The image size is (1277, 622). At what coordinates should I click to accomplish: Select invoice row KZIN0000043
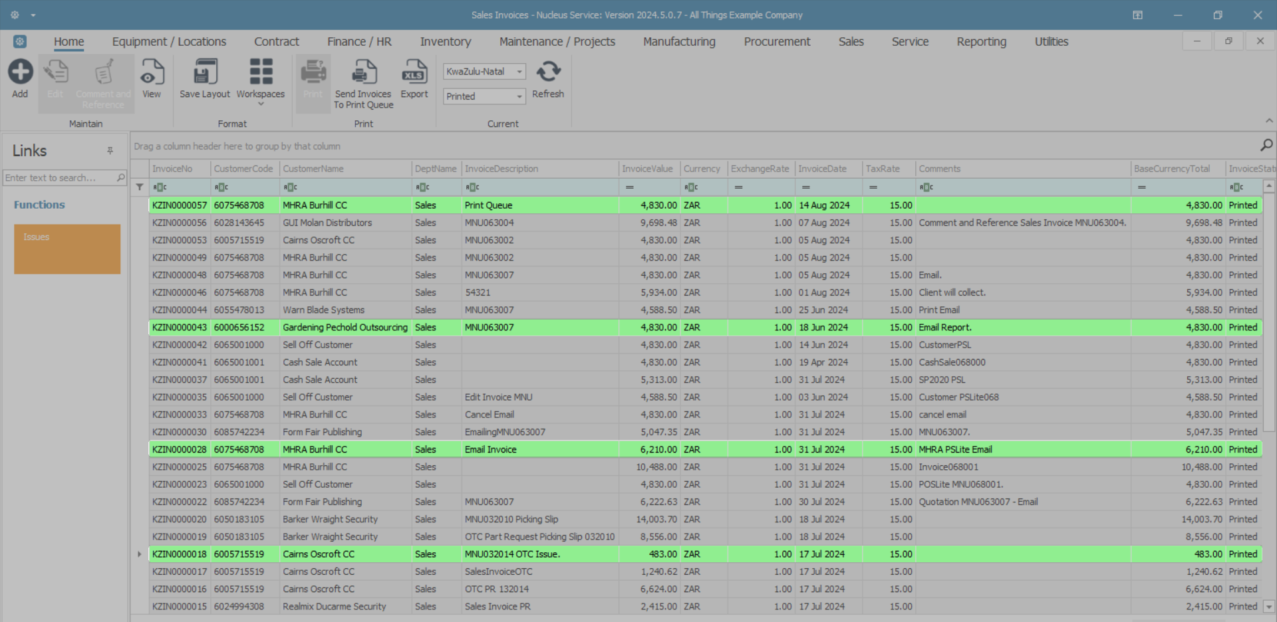click(x=179, y=328)
